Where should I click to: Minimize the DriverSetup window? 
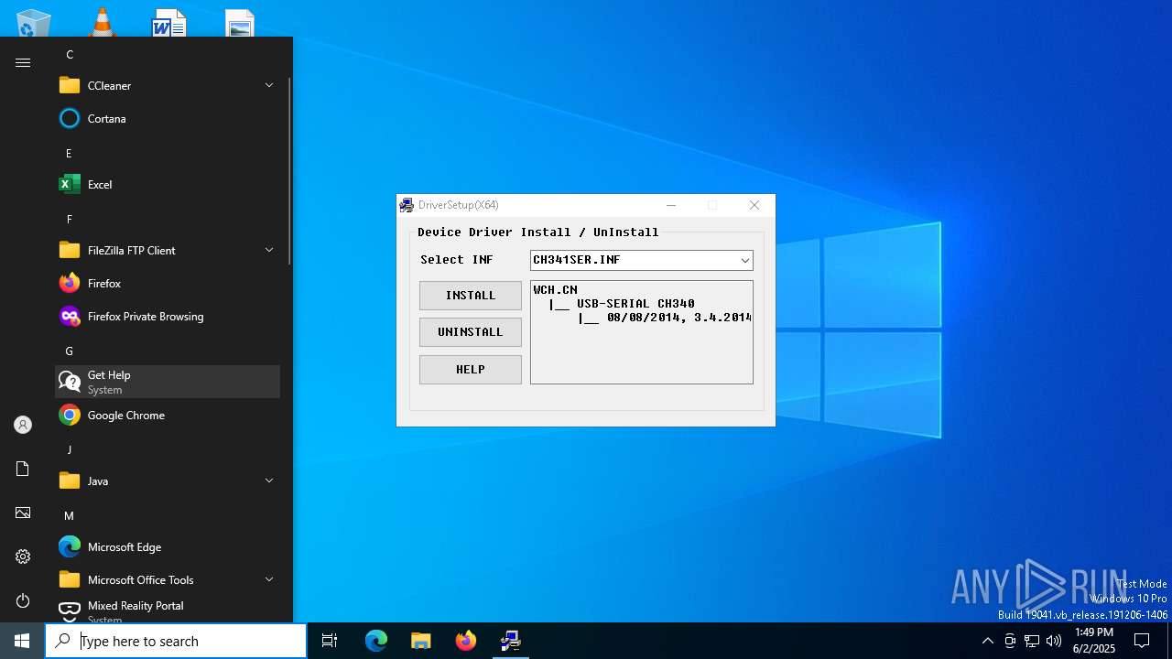[671, 205]
